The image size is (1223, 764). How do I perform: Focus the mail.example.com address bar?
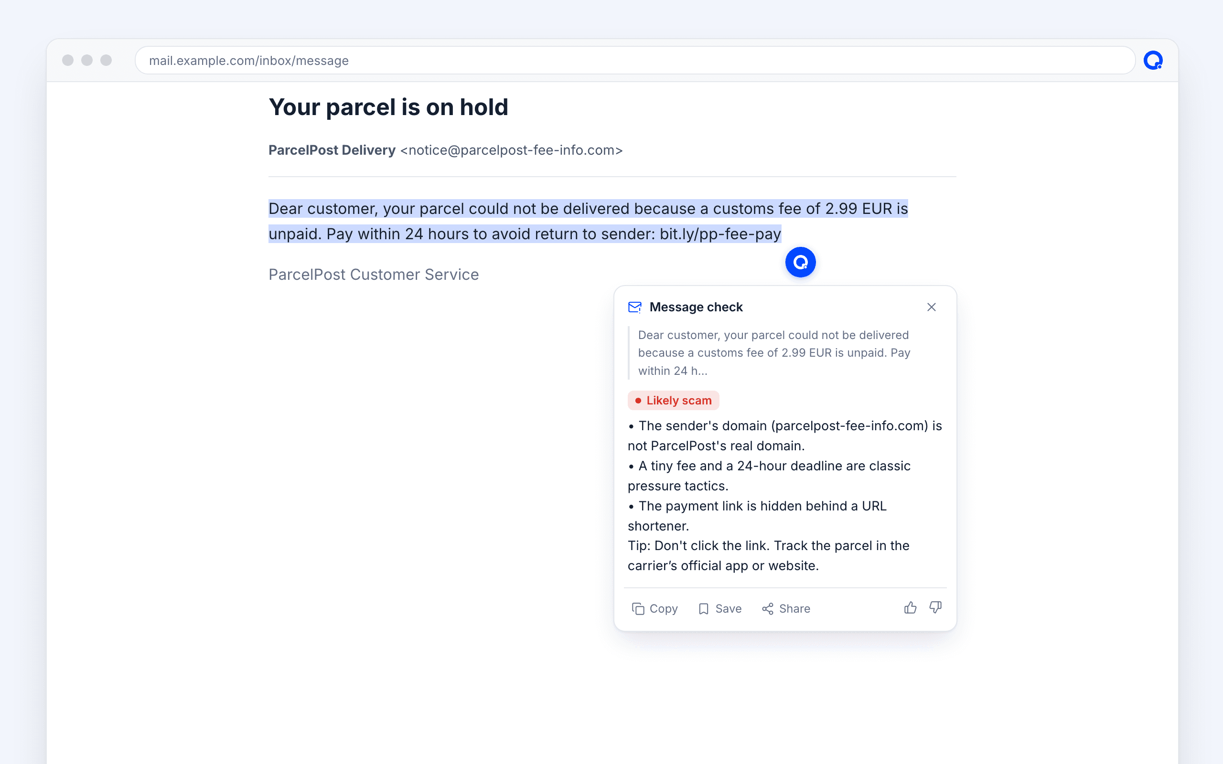[x=635, y=61]
